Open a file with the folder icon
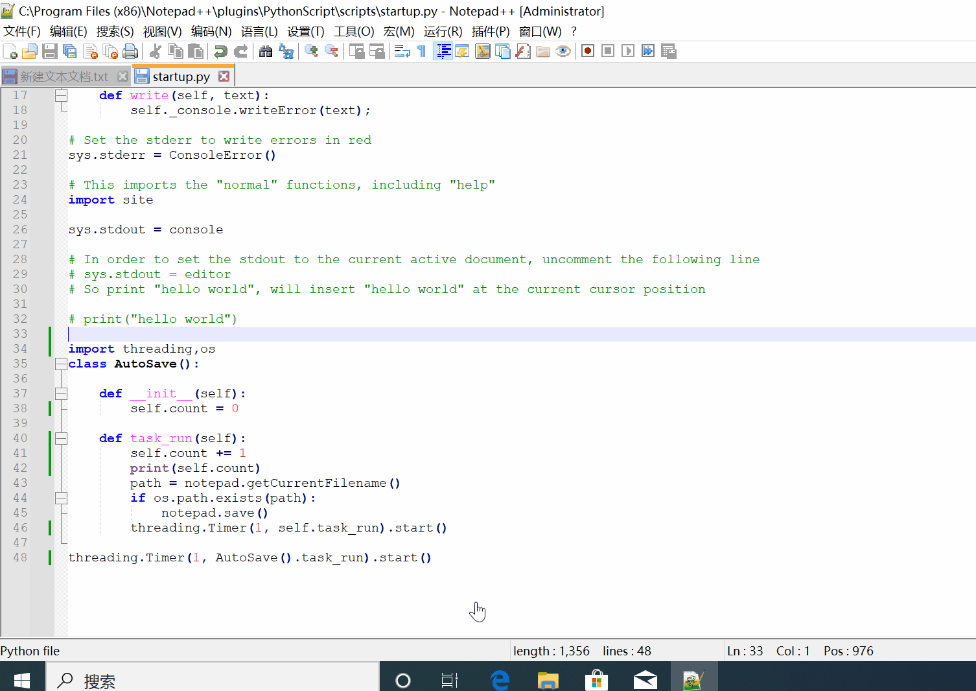The height and width of the screenshot is (691, 976). coord(30,51)
